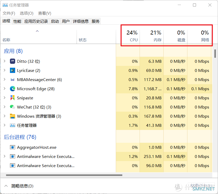Expand the Snipaste process row

[x=5, y=98]
